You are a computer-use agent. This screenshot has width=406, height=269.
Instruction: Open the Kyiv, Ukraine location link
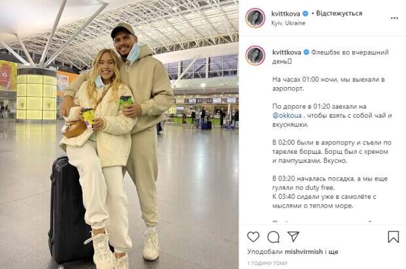[x=288, y=23]
